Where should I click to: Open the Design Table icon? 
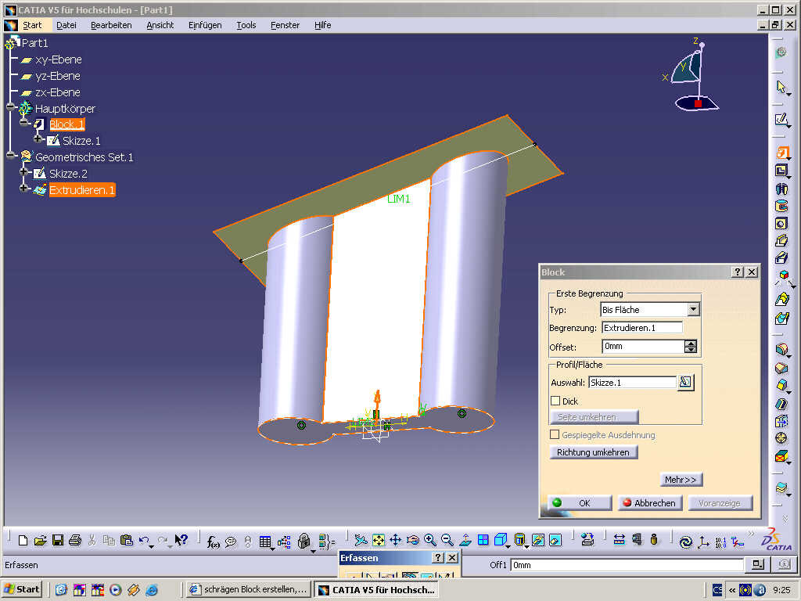(264, 542)
